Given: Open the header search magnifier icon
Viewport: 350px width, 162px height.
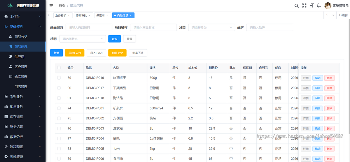Looking at the screenshot, I should coord(296,6).
